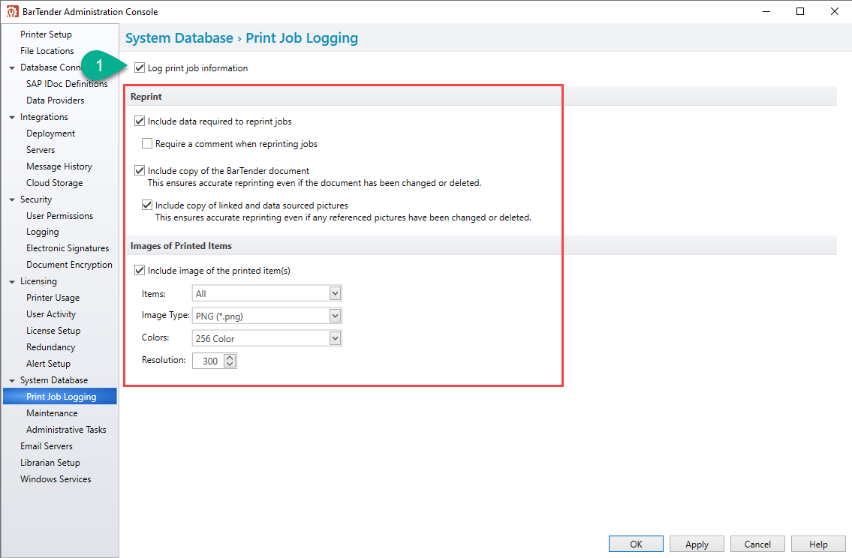Toggle Include image of the printed item(s)
Screen dimensions: 852x558
pyautogui.click(x=140, y=270)
